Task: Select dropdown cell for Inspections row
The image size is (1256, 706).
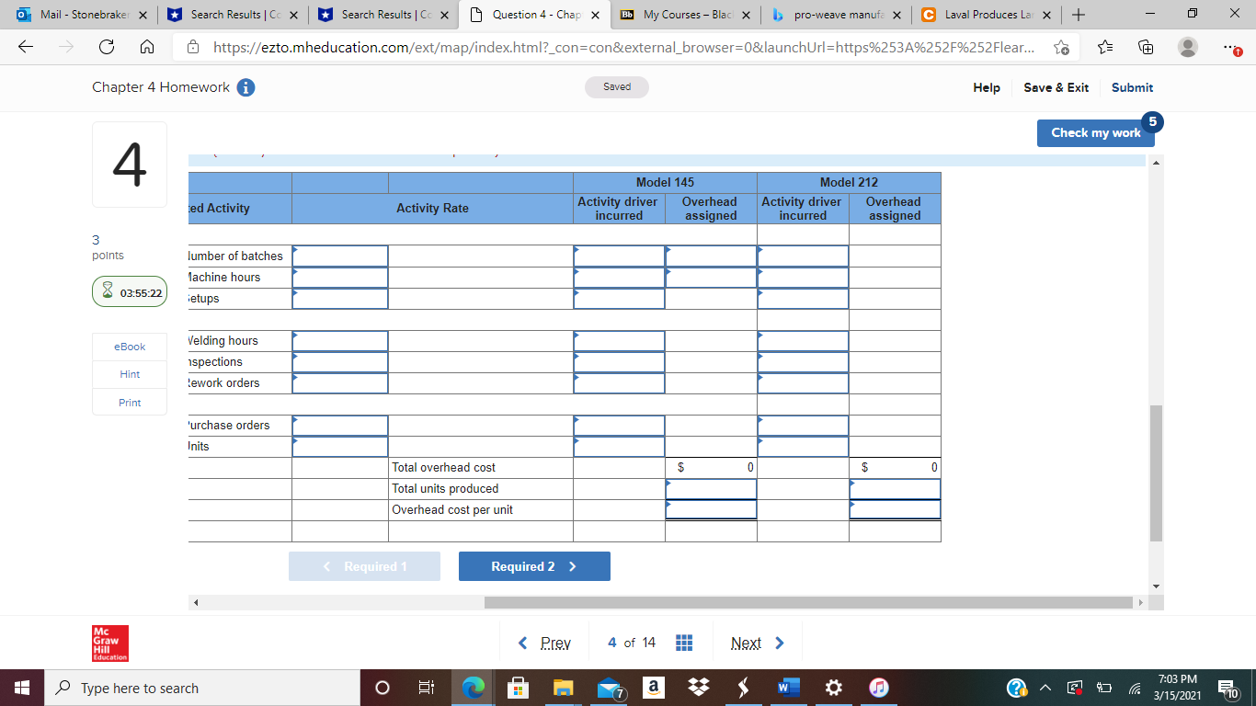Action: coord(340,361)
